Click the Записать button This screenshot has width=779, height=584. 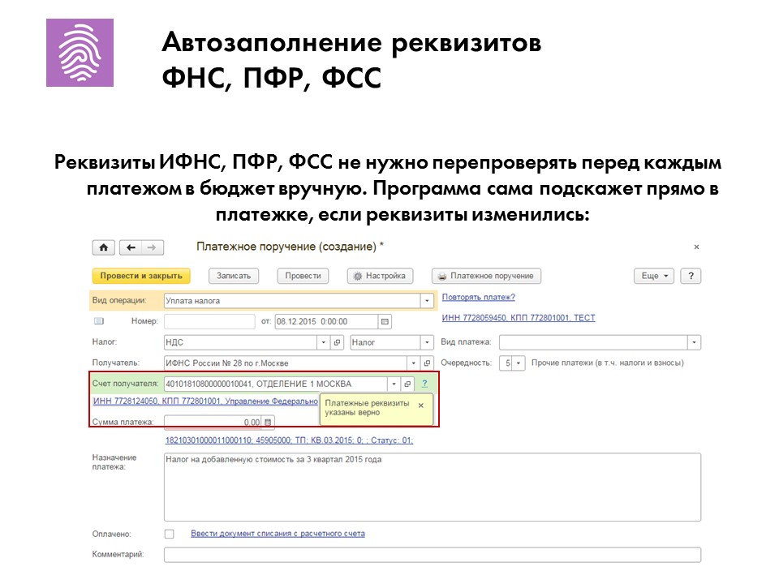[x=234, y=276]
